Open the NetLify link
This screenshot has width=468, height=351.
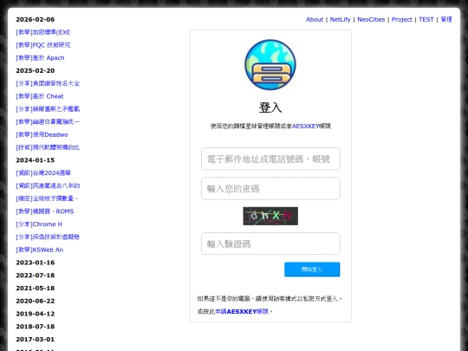(340, 19)
